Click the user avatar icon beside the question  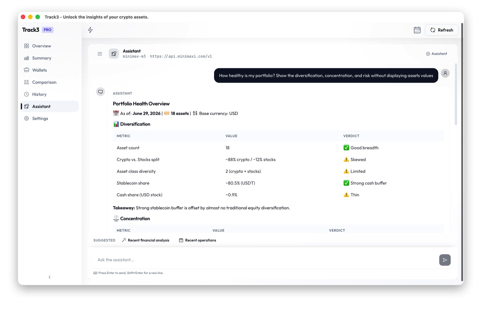coord(445,73)
